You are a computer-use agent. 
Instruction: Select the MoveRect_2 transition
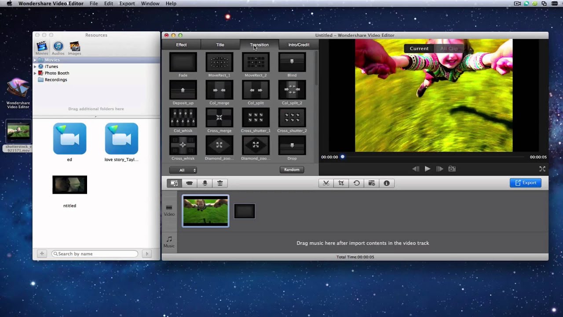coord(256,62)
